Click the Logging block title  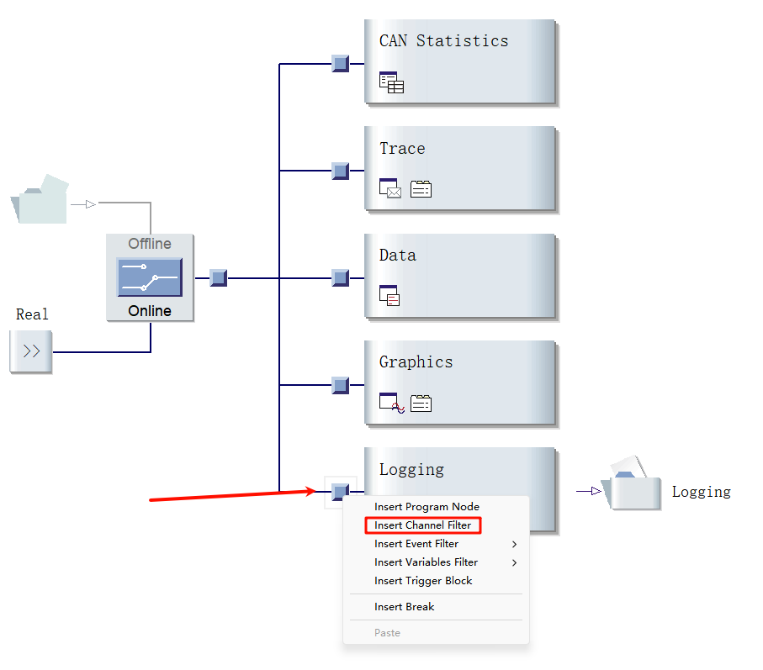411,469
